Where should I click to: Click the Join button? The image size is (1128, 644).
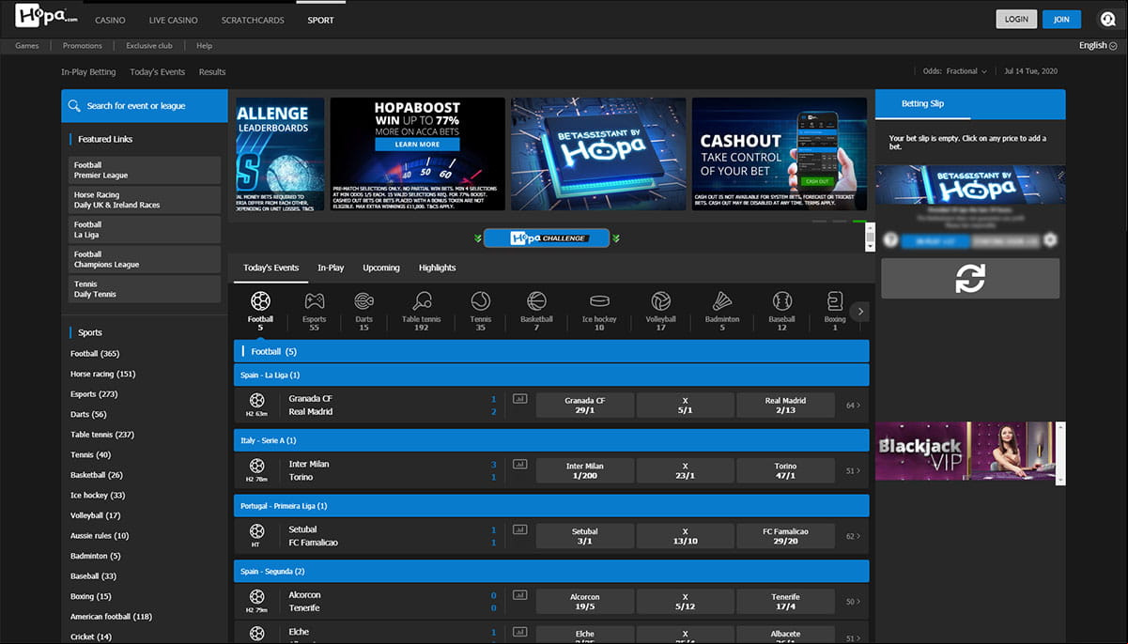(1061, 19)
